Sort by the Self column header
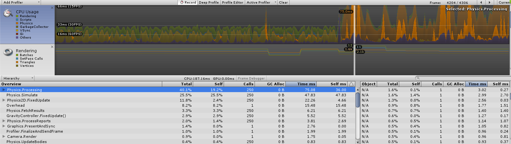 pos(208,84)
